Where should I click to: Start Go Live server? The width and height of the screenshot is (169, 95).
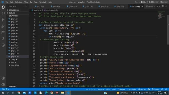click(x=142, y=89)
